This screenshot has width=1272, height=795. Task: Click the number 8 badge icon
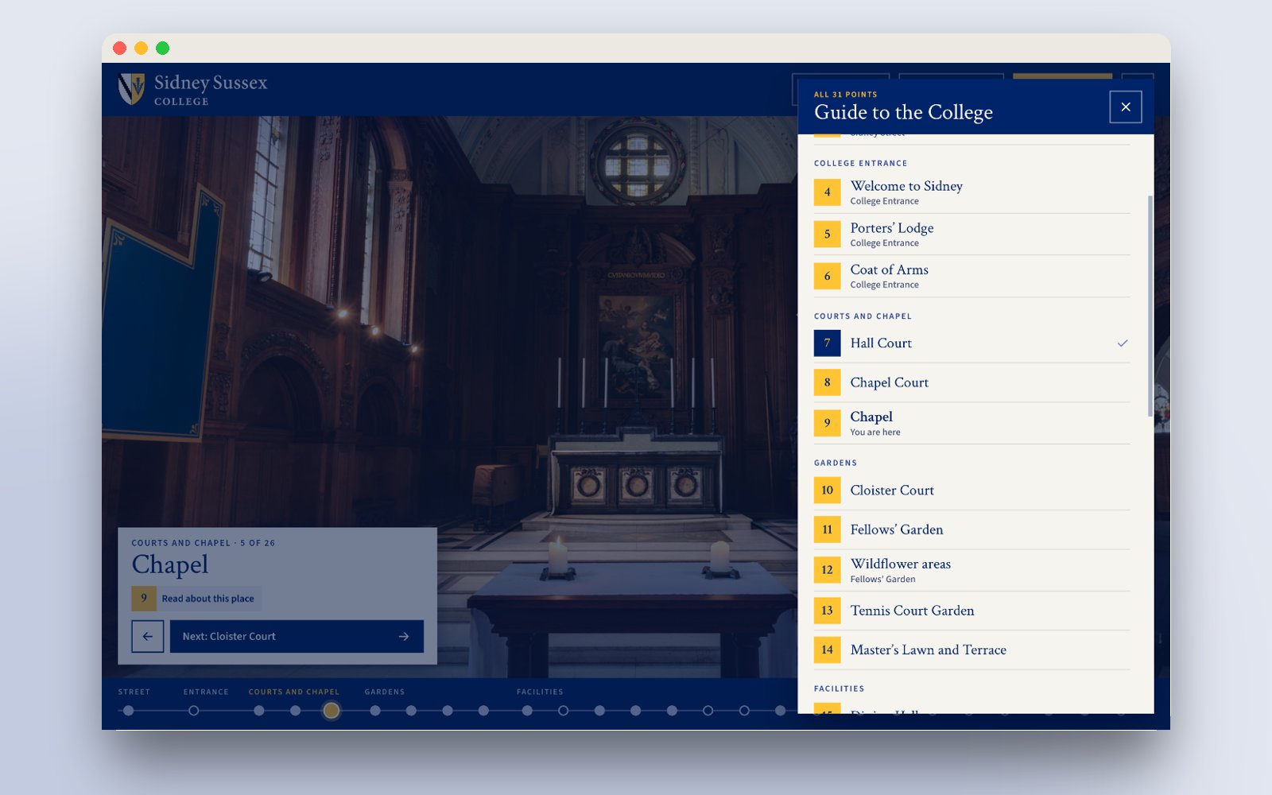(827, 382)
